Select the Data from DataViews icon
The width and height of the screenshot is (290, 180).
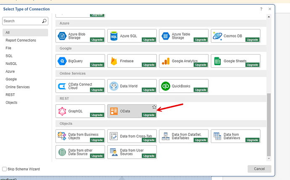pos(217,136)
